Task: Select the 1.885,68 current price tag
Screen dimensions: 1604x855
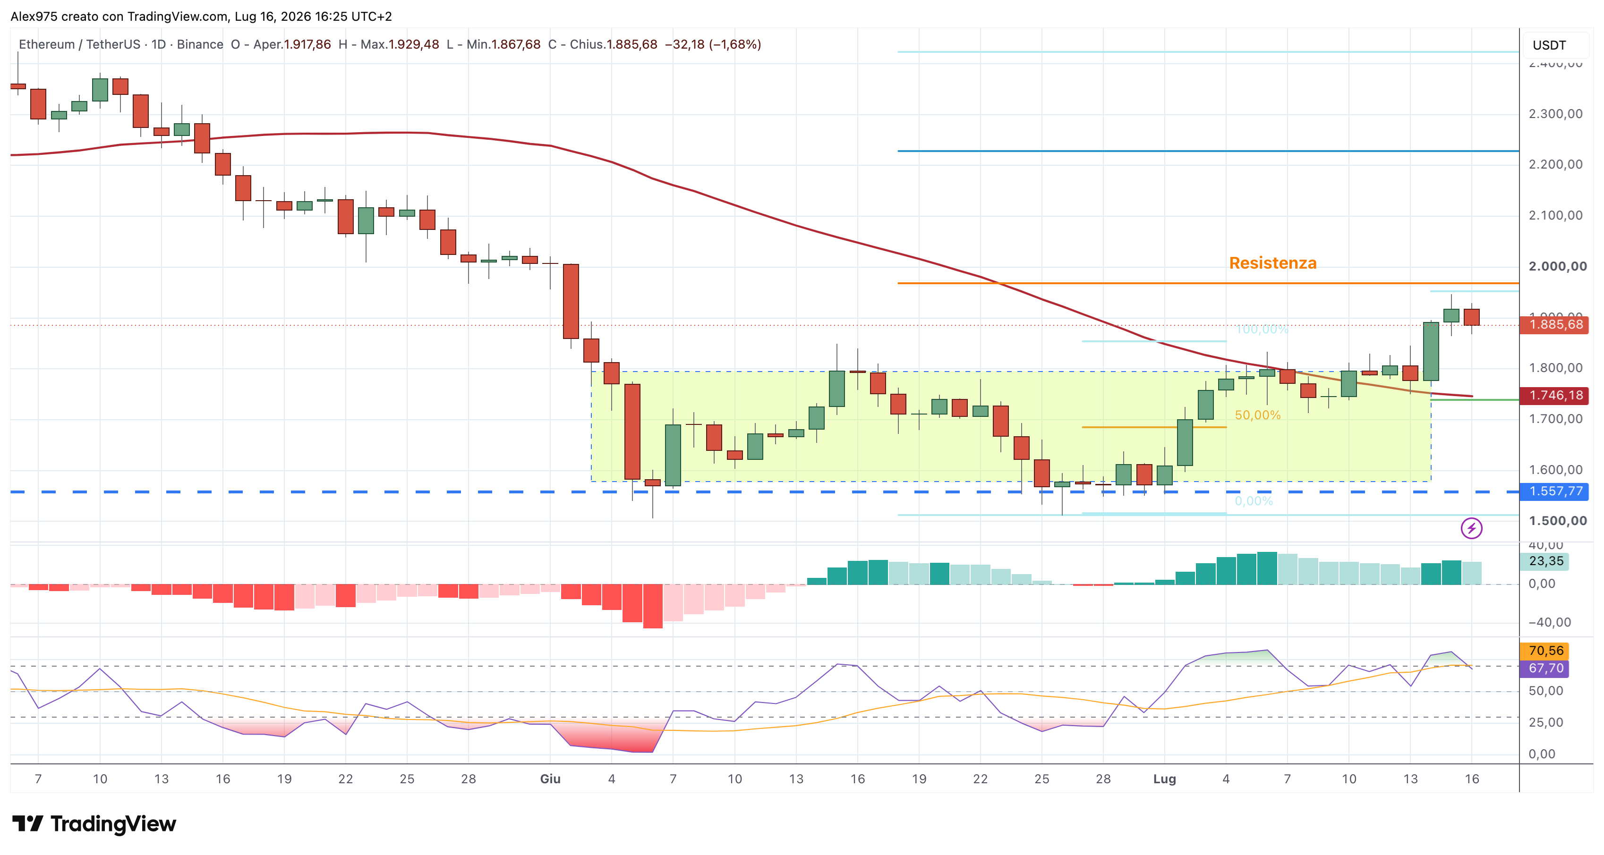Action: [x=1554, y=324]
